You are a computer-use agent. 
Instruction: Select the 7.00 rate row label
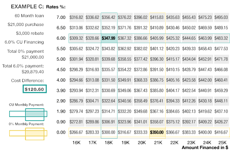tap(61, 17)
